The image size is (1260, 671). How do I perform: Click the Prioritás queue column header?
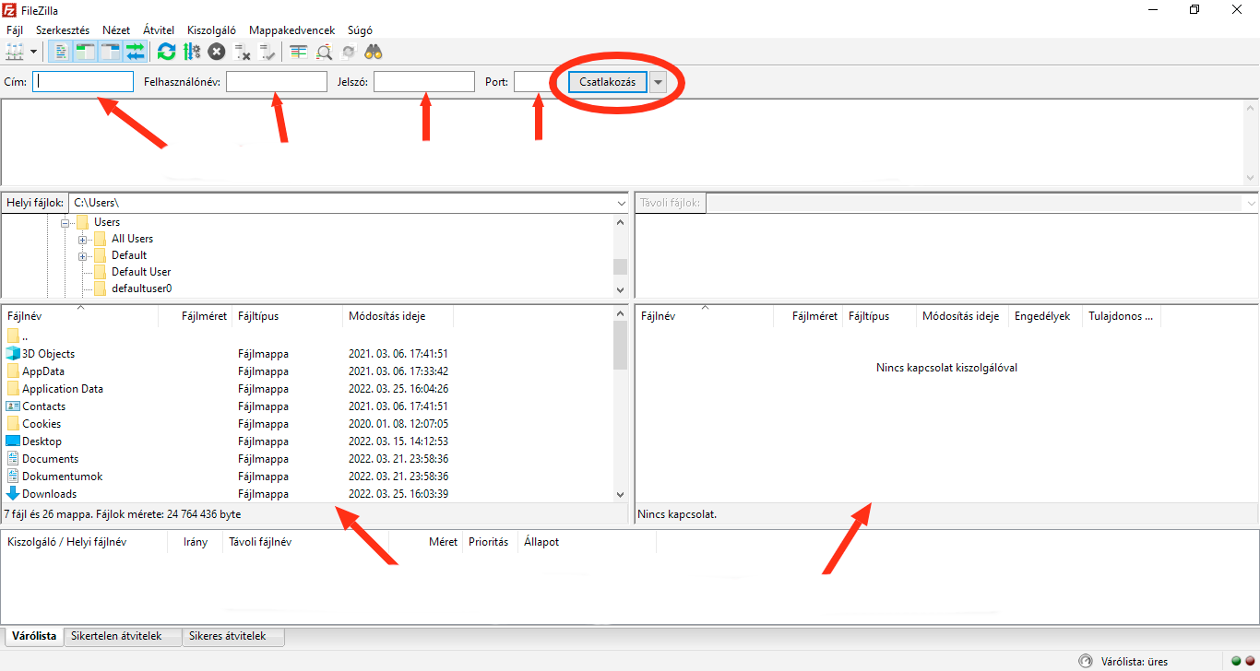(x=489, y=542)
